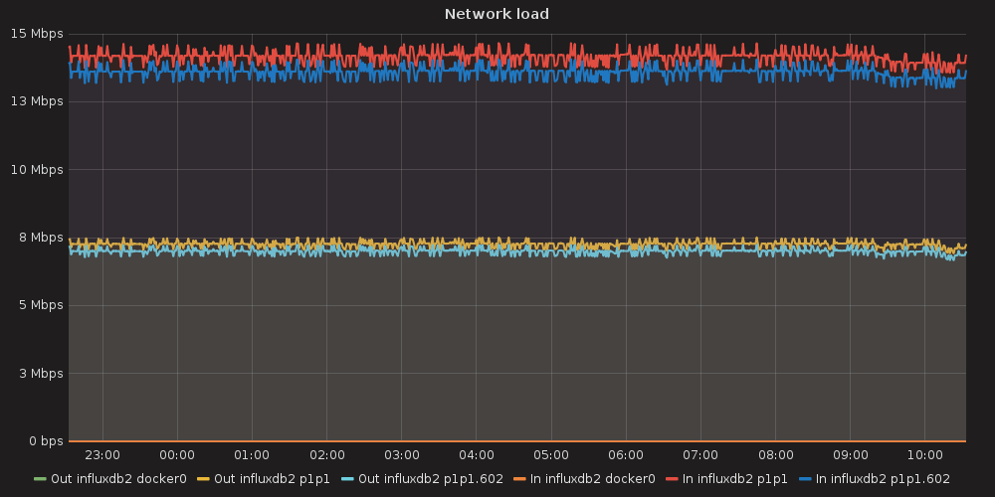The image size is (995, 497).
Task: Click the 0 bps y-axis label
Action: pos(44,441)
